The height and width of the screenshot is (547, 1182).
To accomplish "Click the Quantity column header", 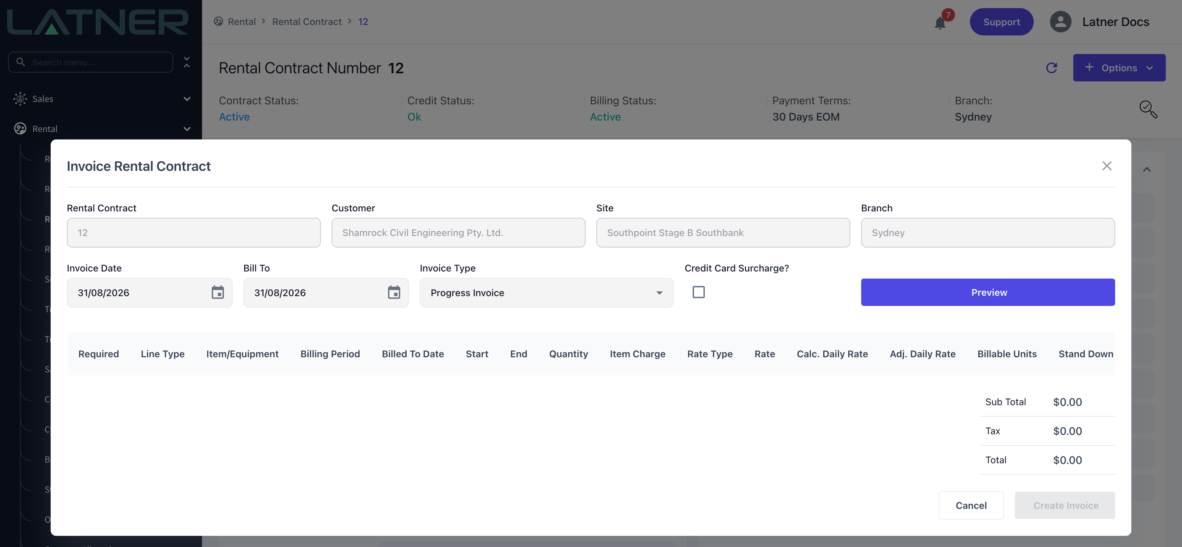I will tap(568, 354).
